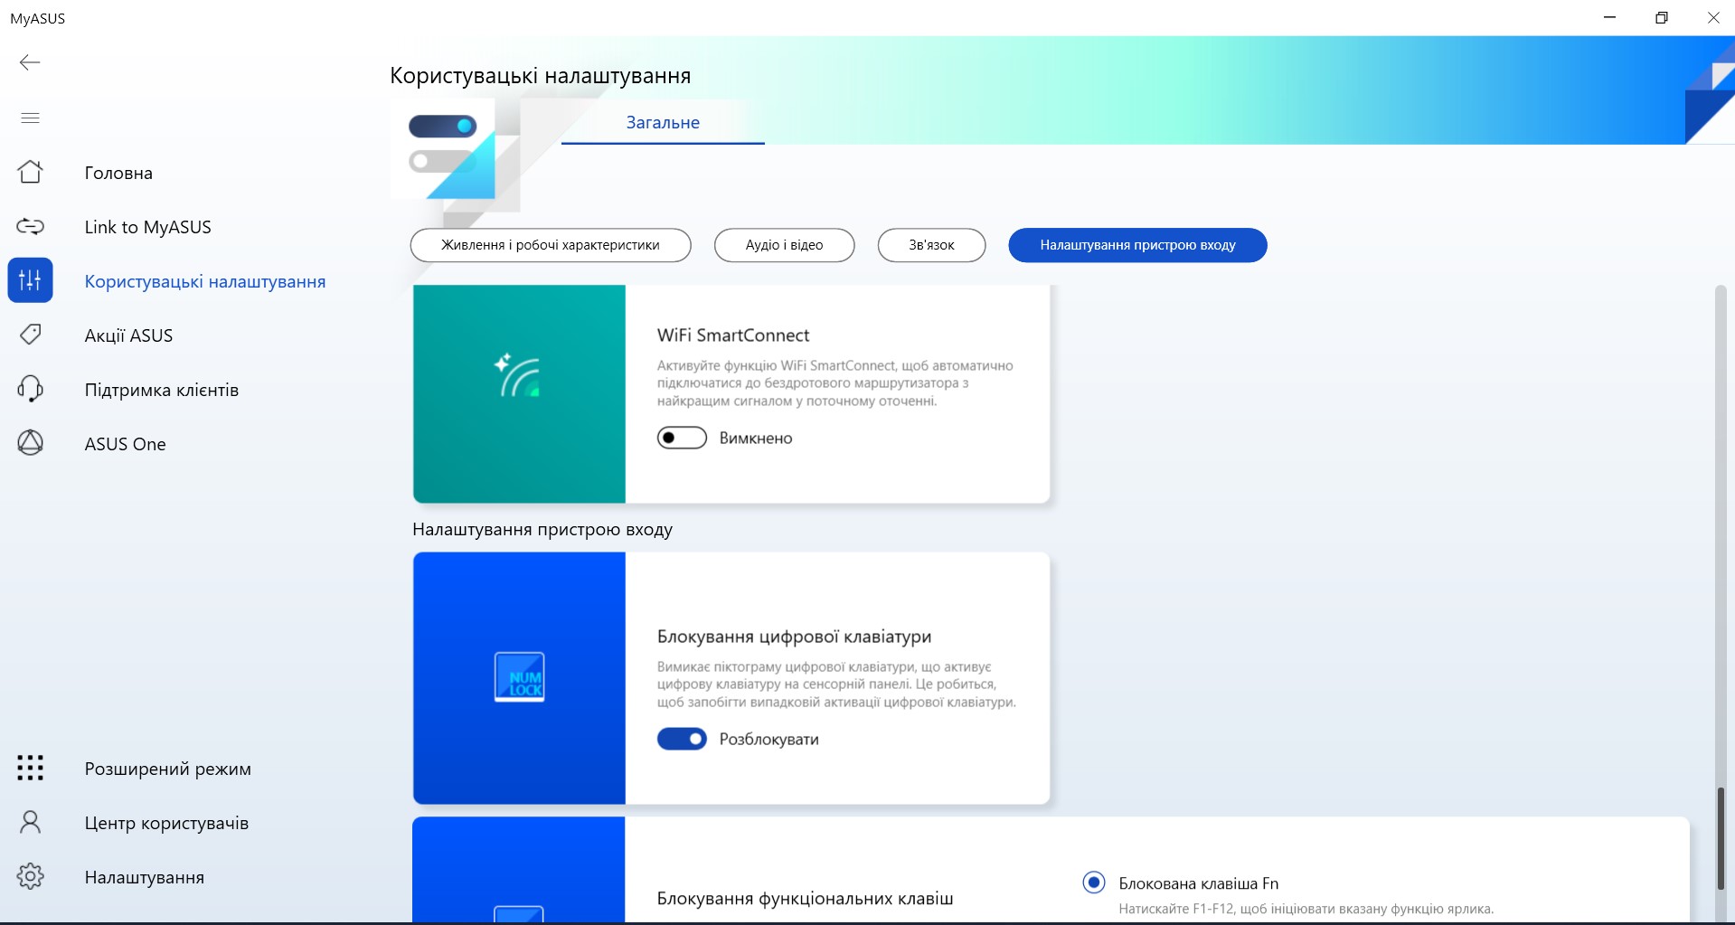Open the ASUS One icon
Screen dimensions: 1735x925
[x=30, y=443]
